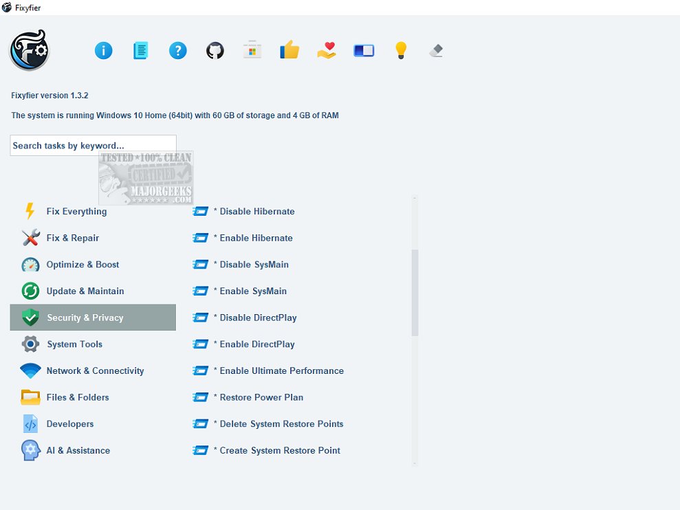This screenshot has height=510, width=680.
Task: Click the gauge Optimize & Boost icon
Action: click(x=31, y=265)
